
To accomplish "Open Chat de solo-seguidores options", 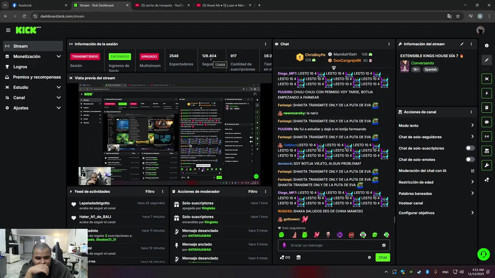I will click(436, 137).
